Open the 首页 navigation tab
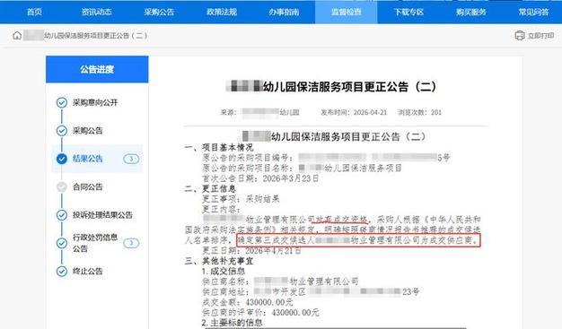Screen dimensions: 562x329 [x=34, y=12]
